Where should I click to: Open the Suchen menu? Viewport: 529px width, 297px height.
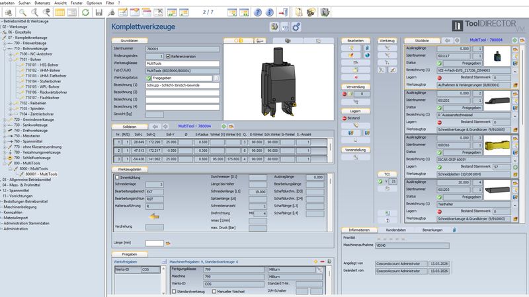point(24,3)
